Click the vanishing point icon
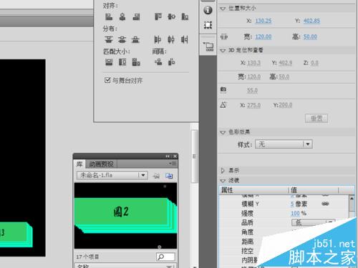The width and height of the screenshot is (358, 268). 223,105
